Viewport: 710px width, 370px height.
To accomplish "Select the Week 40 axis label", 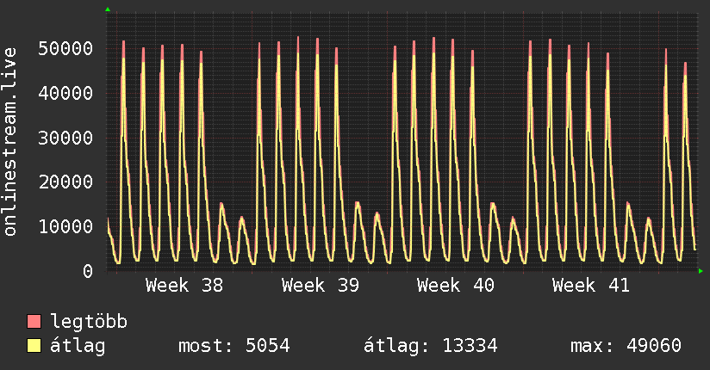I will 456,286.
